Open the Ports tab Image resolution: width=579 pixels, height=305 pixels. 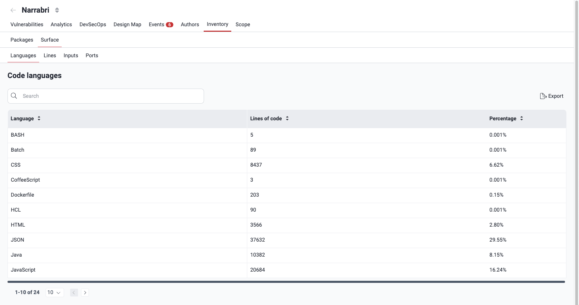tap(92, 56)
